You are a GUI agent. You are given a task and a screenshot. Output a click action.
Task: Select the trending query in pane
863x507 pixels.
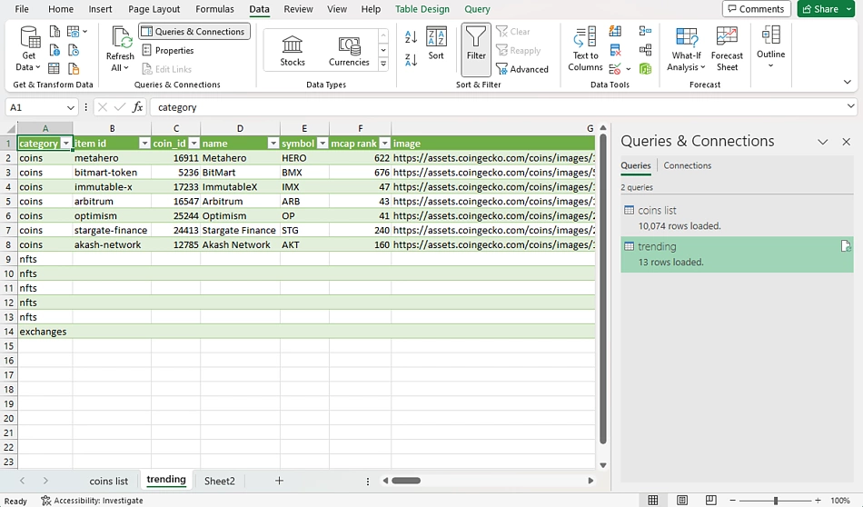pos(737,254)
